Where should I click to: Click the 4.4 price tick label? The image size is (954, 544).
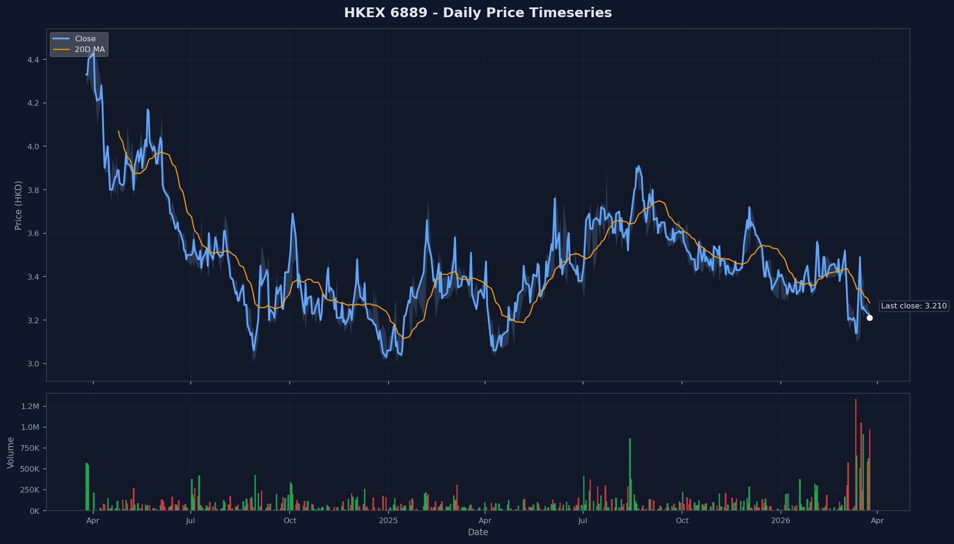coord(33,60)
